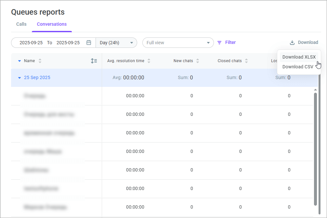Screen dimensions: 327x218
Task: Click the row height adjustment icon
Action: click(94, 61)
